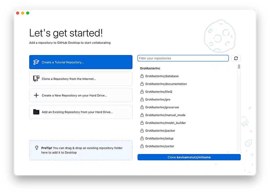Create a Tutorial Repository
The image size is (270, 194).
pyautogui.click(x=81, y=62)
